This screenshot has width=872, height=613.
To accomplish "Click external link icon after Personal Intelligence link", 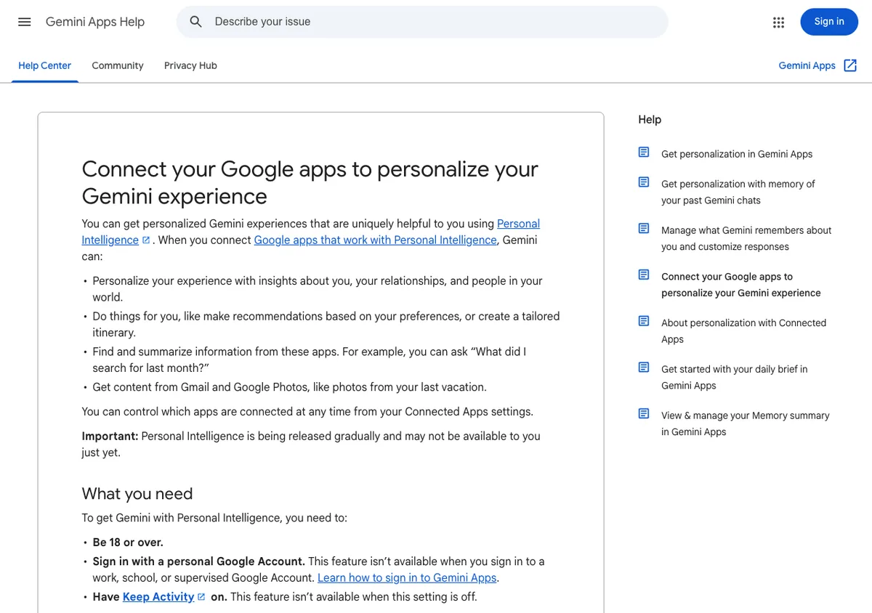I will coord(146,240).
